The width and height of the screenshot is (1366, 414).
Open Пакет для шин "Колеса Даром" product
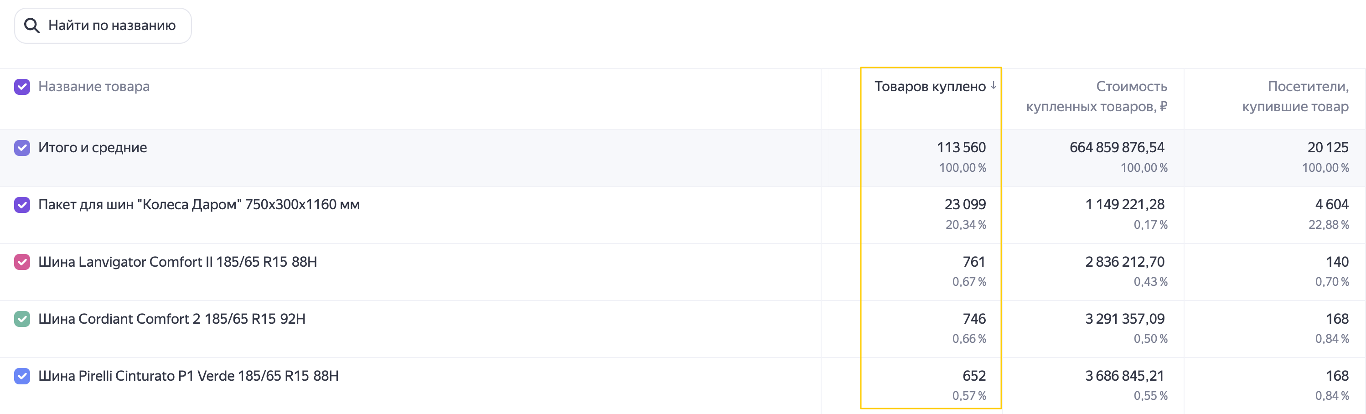pyautogui.click(x=199, y=205)
